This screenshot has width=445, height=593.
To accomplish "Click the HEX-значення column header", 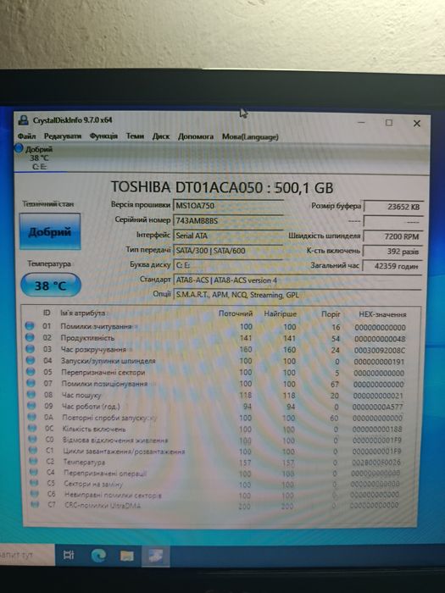I will point(382,314).
